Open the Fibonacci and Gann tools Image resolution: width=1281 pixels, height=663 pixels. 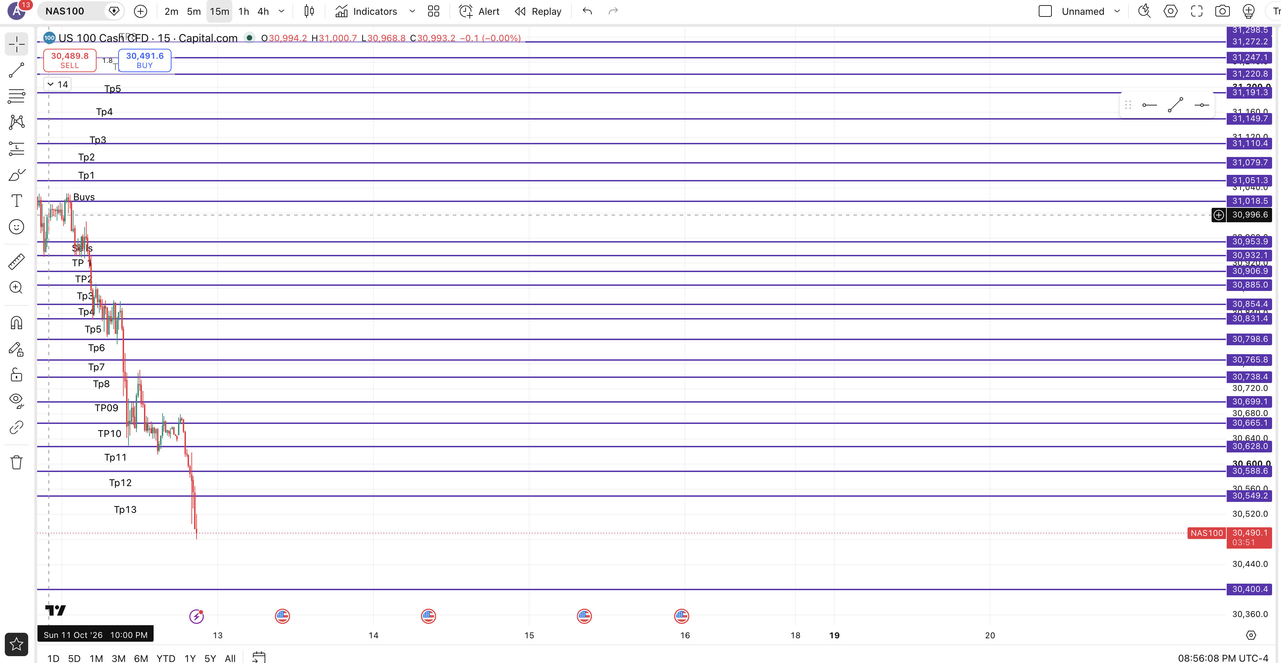tap(16, 96)
